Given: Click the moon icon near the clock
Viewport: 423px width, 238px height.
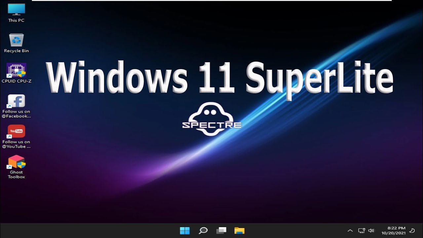Looking at the screenshot, I should coord(411,230).
